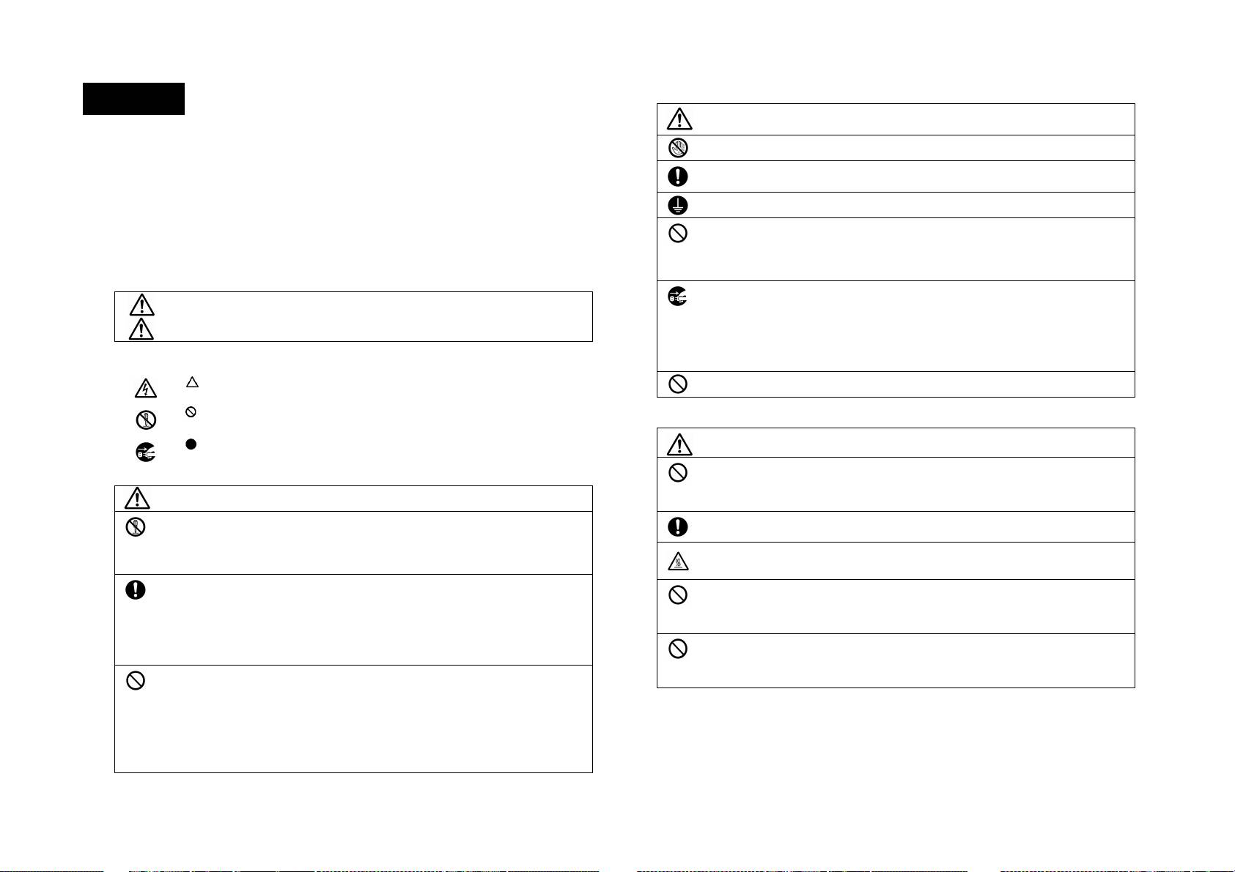
Task: Click no-disassembly icon beside small prohibition circle
Action: click(145, 420)
